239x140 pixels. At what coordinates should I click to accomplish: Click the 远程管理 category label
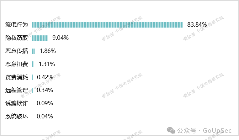point(17,90)
